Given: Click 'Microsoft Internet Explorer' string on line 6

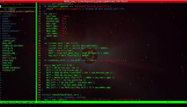Looking at the screenshot, I should 91,6.
